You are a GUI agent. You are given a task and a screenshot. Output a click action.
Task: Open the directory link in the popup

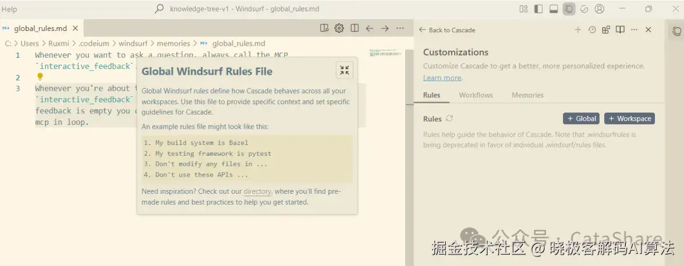pyautogui.click(x=257, y=191)
